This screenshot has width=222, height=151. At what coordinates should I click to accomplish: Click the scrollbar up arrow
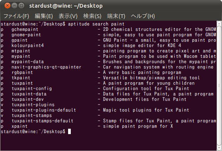[x=219, y=23]
